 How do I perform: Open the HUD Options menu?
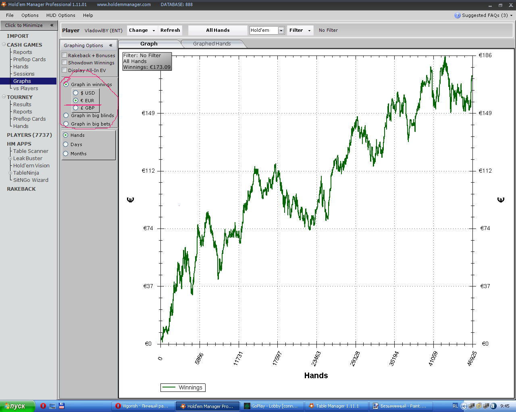point(60,15)
